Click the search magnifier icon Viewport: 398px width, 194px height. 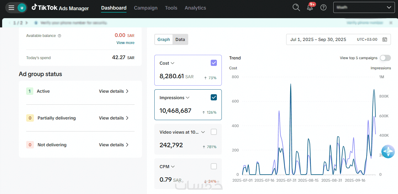pos(296,8)
